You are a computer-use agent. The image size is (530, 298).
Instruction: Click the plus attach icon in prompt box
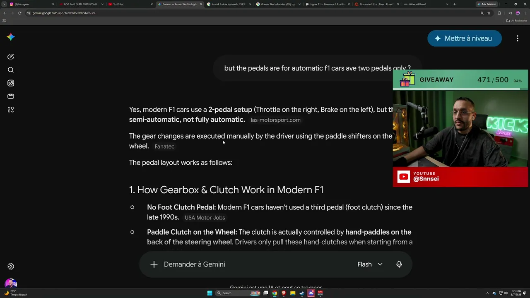click(x=154, y=264)
